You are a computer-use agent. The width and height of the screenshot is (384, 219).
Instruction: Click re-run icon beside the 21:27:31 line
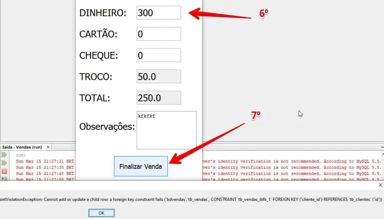click(4, 163)
